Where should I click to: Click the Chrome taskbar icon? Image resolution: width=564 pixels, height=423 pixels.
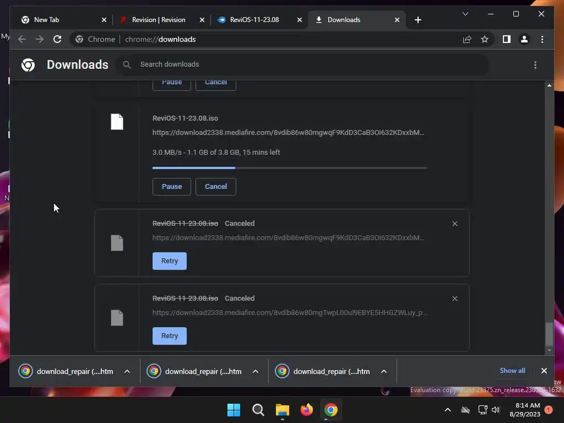(331, 410)
